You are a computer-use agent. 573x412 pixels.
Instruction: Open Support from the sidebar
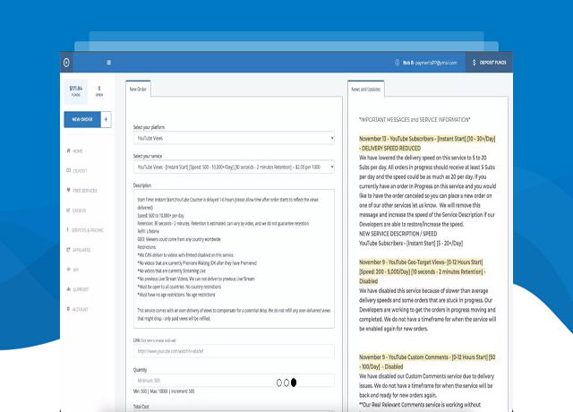(x=81, y=289)
